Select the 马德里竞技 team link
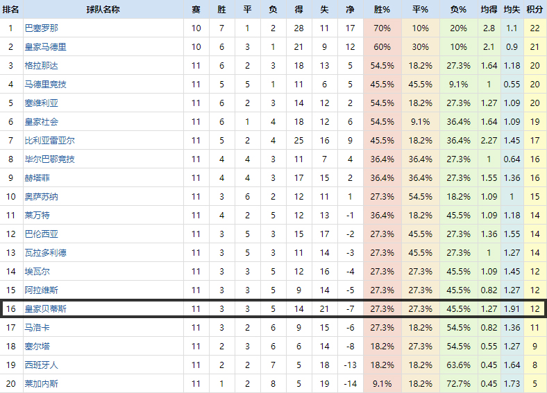547x393 pixels. point(45,85)
